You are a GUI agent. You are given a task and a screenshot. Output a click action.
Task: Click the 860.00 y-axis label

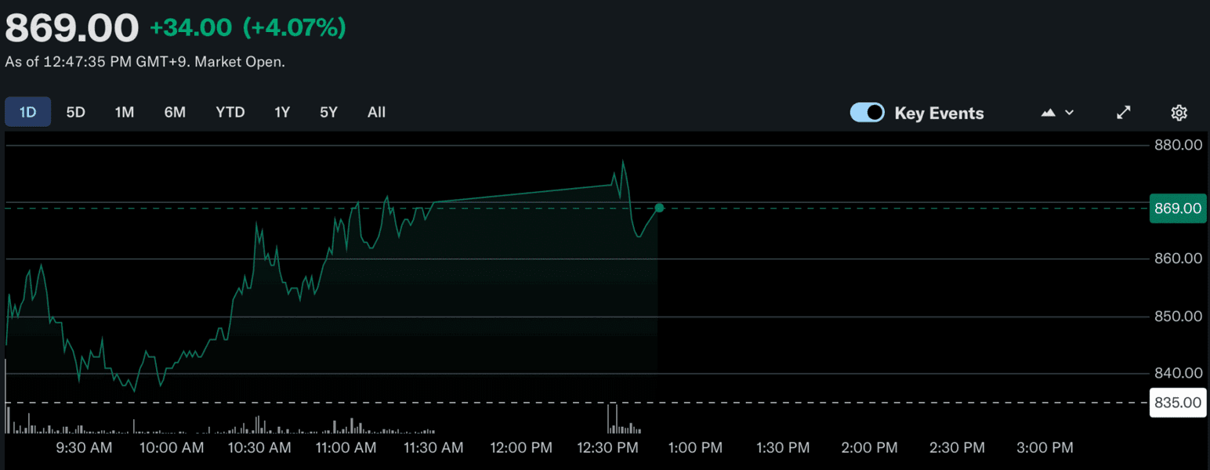(1178, 258)
